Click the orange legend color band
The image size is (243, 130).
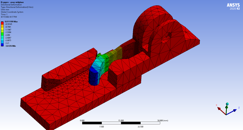tap(2, 26)
